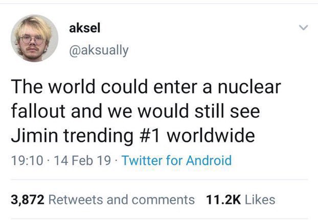Click "The world" at the tweet start
318x223 pixels.
(x=51, y=87)
